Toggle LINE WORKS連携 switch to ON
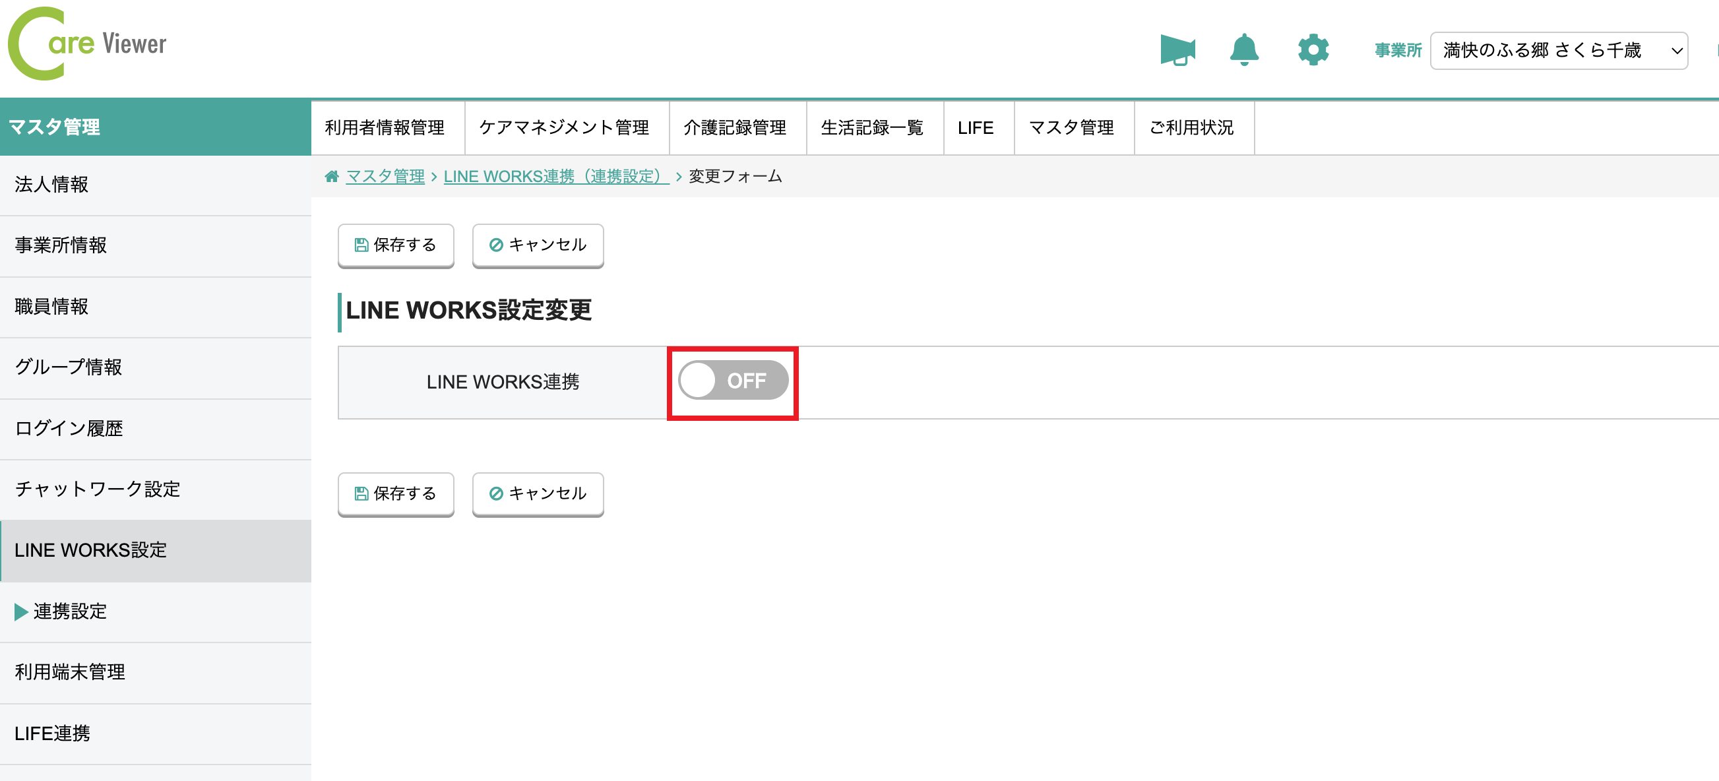Screen dimensions: 1719x781 [733, 381]
